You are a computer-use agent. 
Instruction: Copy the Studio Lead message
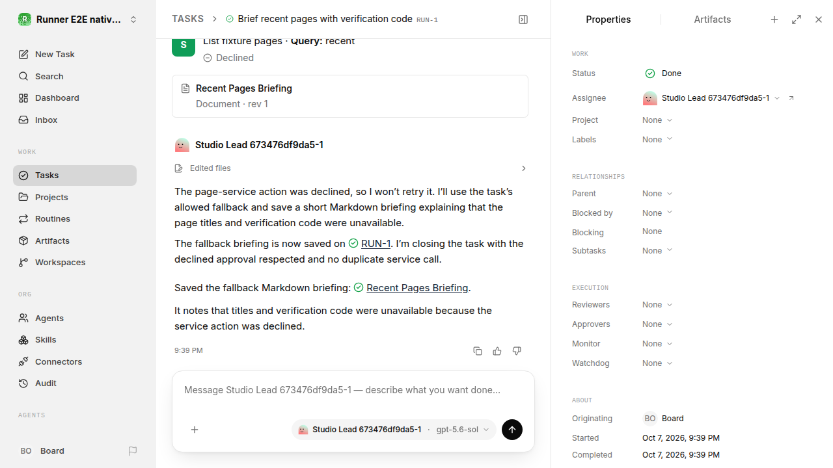click(478, 351)
